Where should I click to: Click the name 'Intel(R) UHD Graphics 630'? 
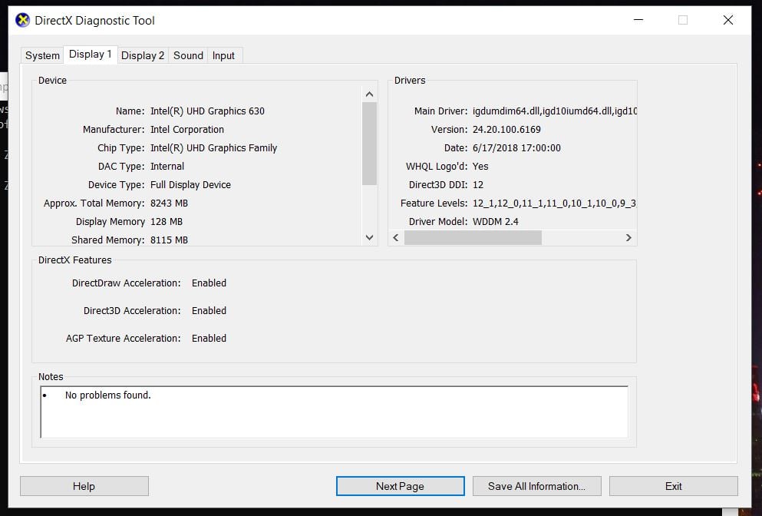(207, 111)
